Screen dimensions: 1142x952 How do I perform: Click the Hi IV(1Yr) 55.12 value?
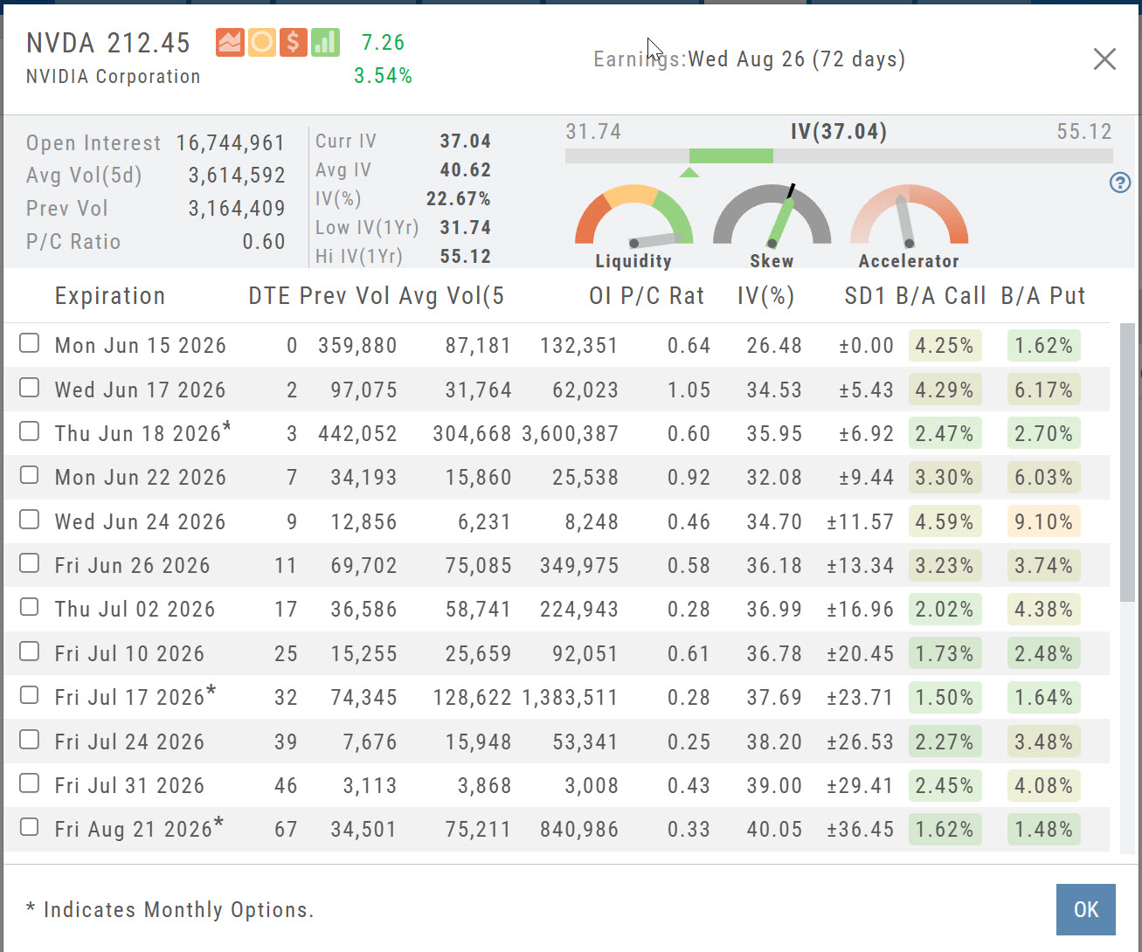coord(465,257)
